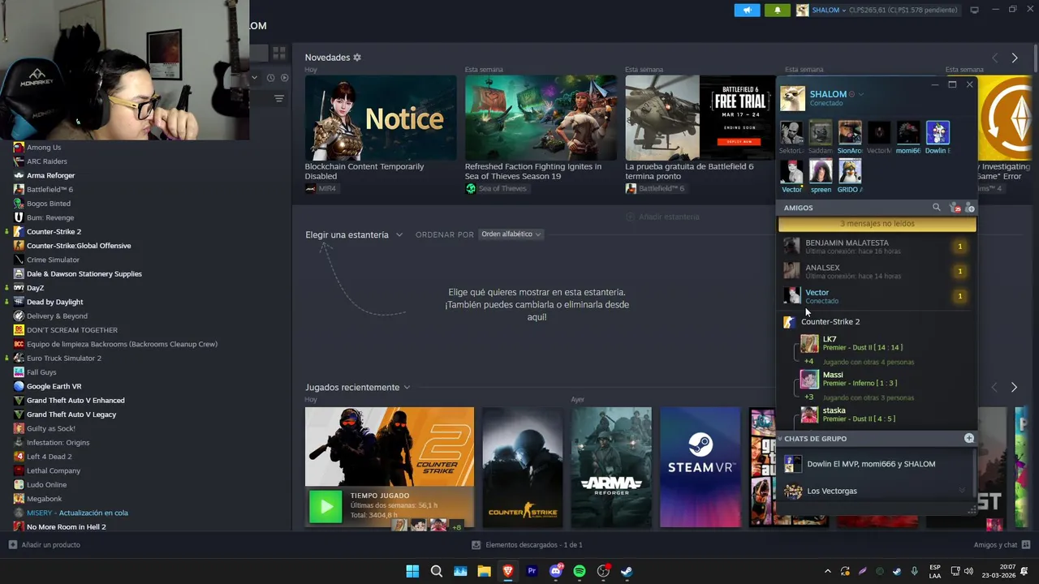Open Arma Reforger recent game cover
1039x584 pixels.
pos(611,466)
